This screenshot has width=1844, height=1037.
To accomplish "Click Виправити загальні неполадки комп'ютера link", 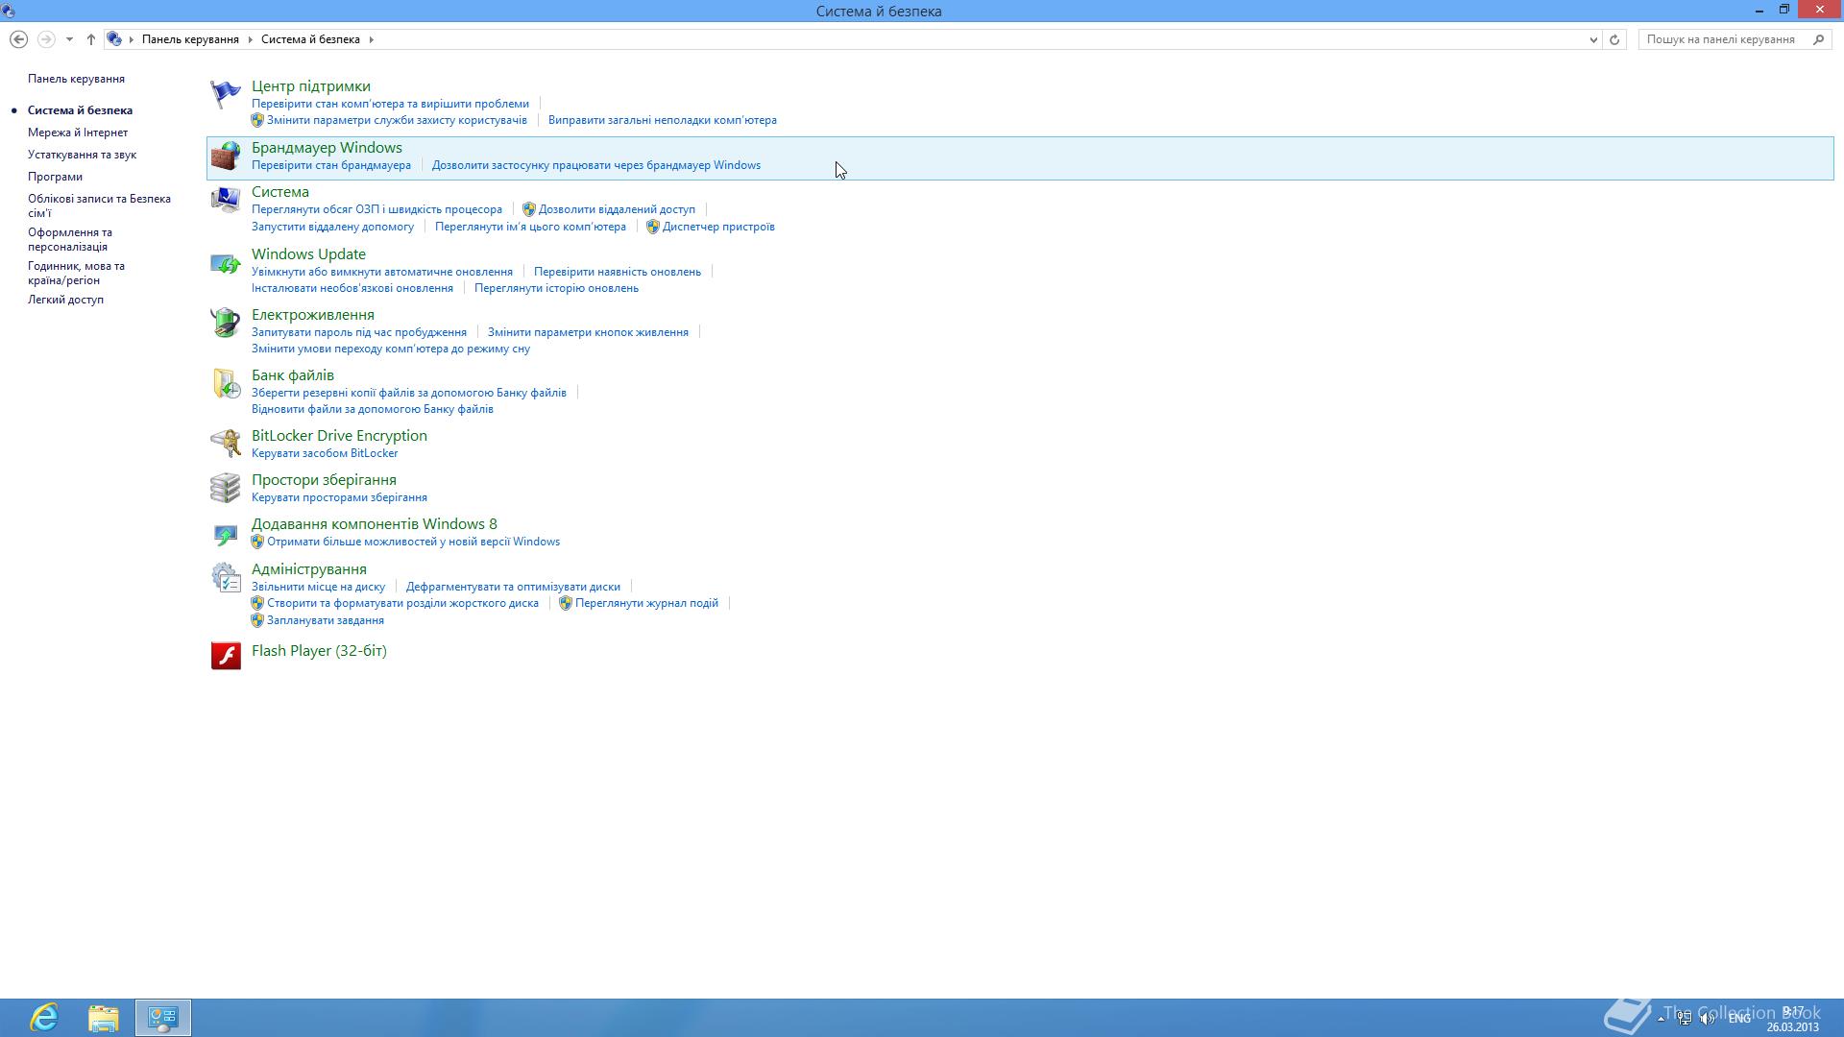I will 663,120.
